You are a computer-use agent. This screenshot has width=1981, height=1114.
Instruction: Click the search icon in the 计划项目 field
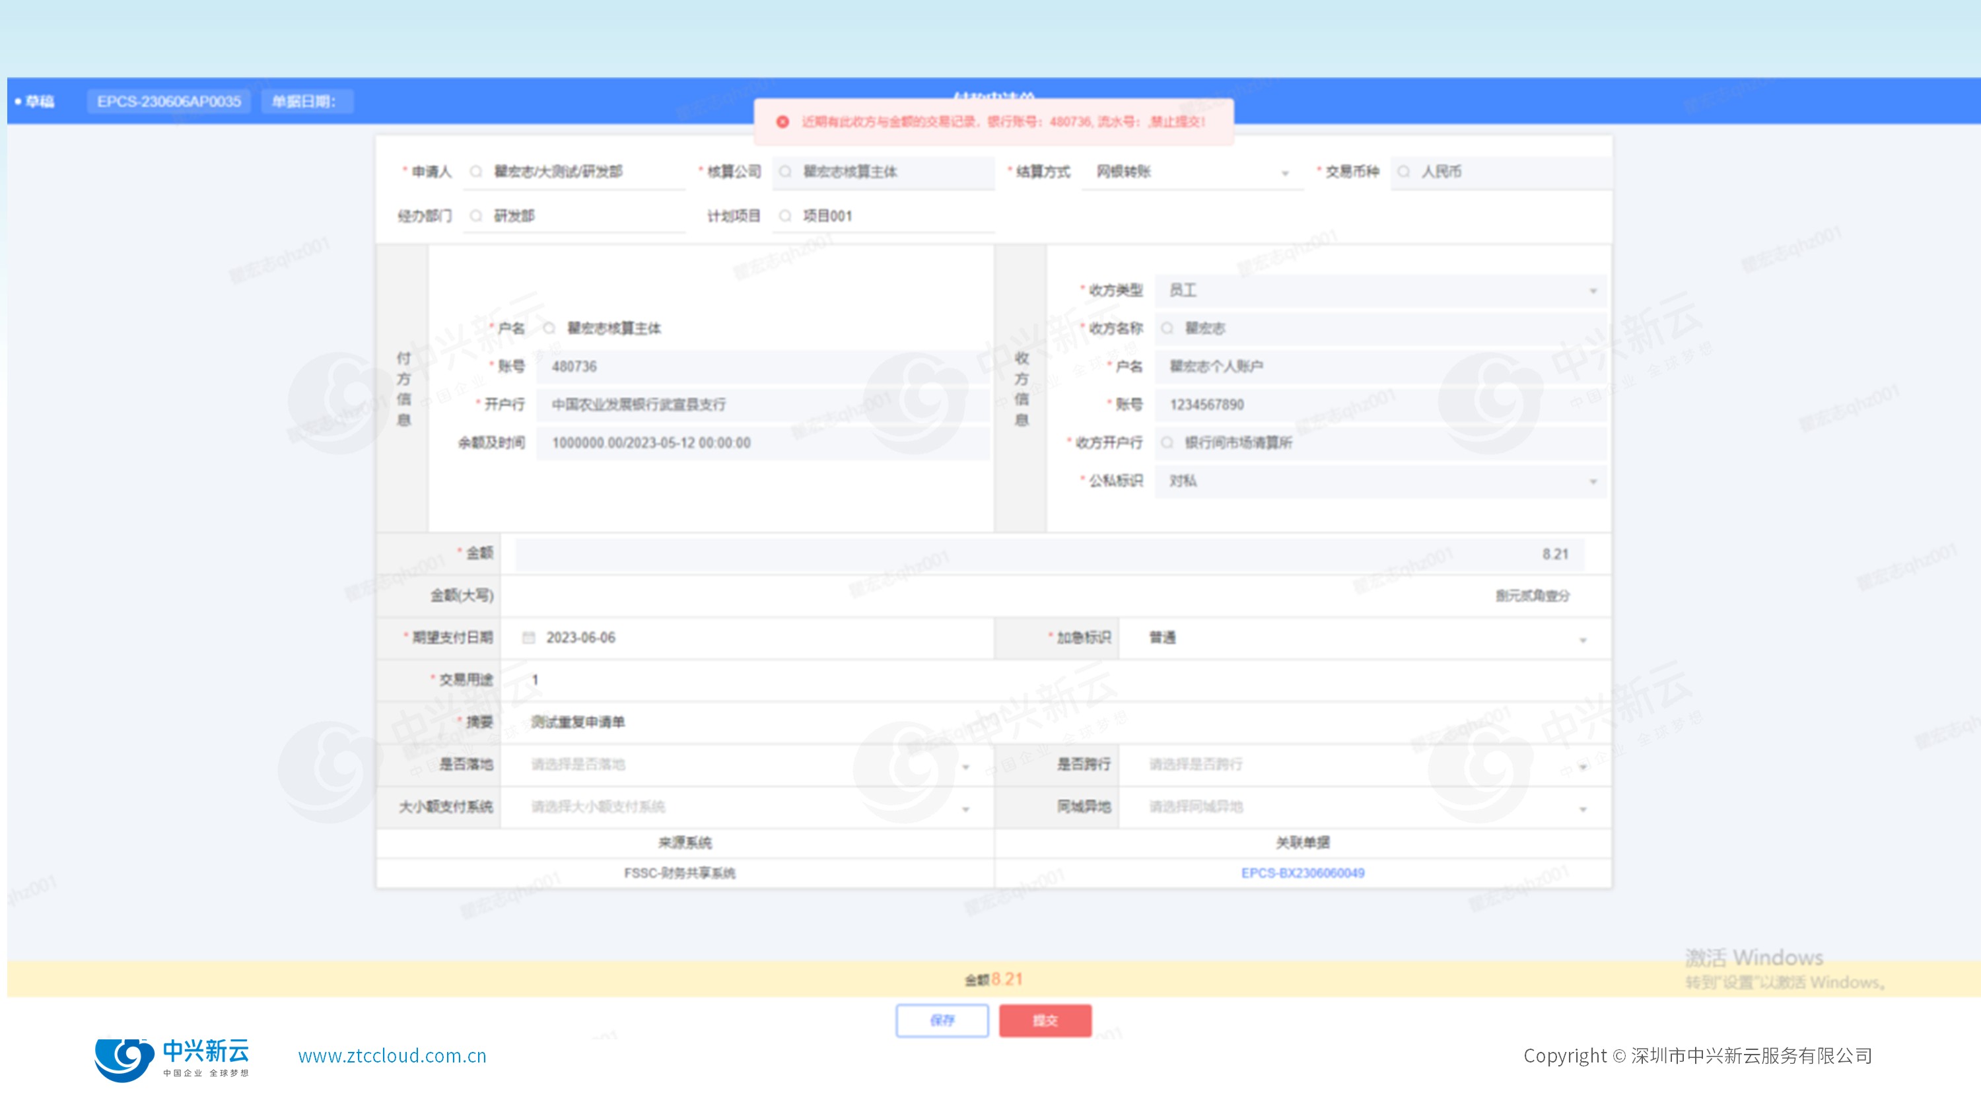[785, 216]
